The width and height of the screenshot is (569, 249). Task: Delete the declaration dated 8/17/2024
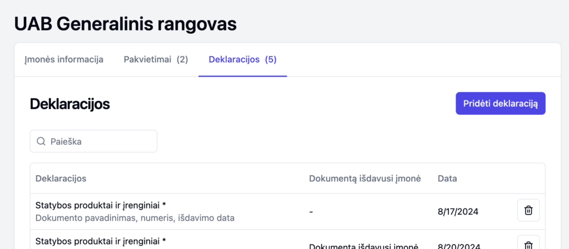(x=528, y=210)
